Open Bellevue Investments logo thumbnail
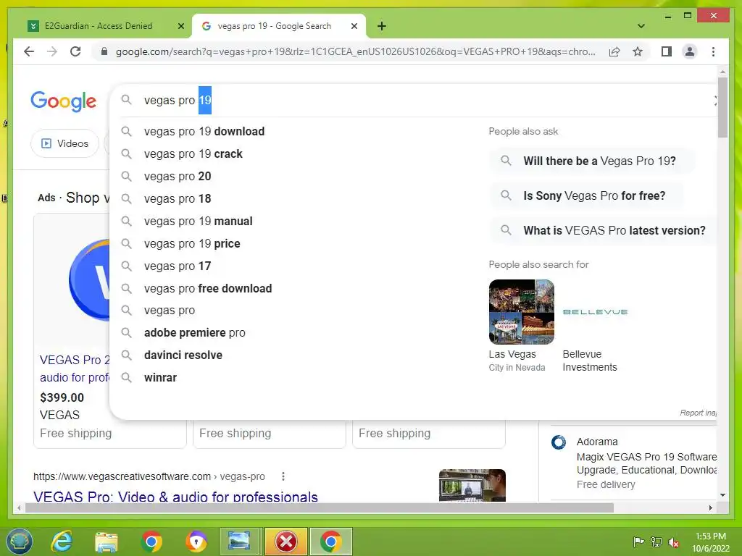 coord(596,311)
